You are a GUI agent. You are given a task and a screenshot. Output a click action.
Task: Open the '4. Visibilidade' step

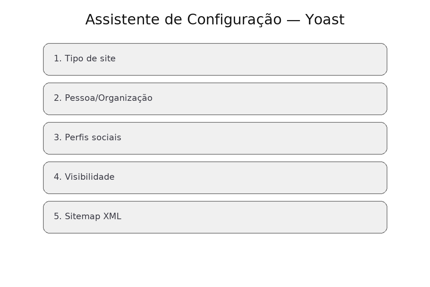(x=215, y=178)
